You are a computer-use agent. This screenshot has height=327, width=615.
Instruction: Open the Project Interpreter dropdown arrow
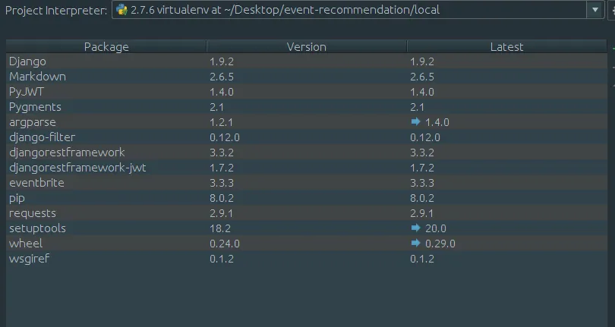[595, 10]
